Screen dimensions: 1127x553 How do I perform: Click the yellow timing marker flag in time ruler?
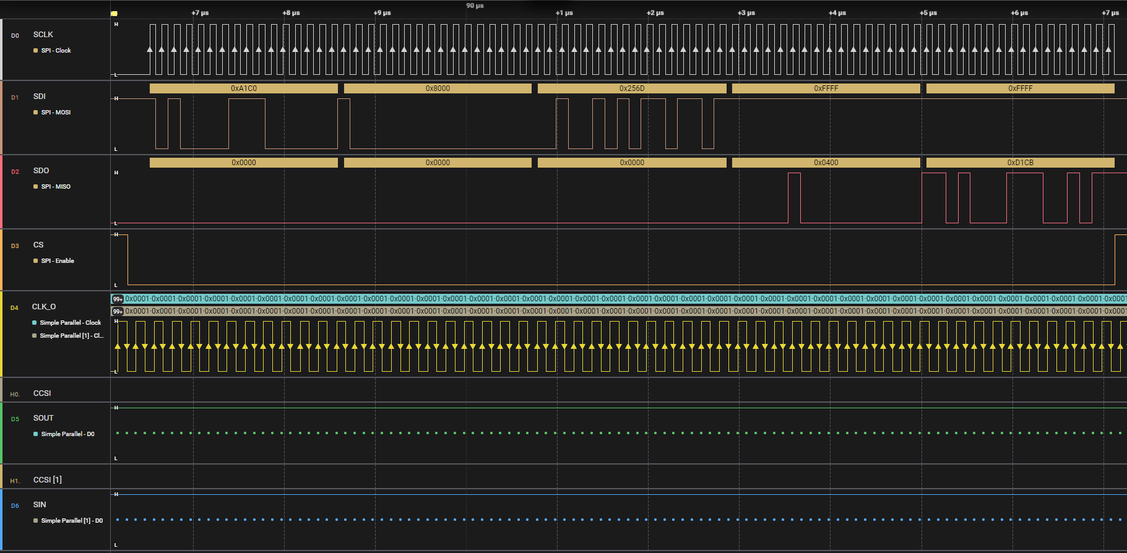coord(114,13)
